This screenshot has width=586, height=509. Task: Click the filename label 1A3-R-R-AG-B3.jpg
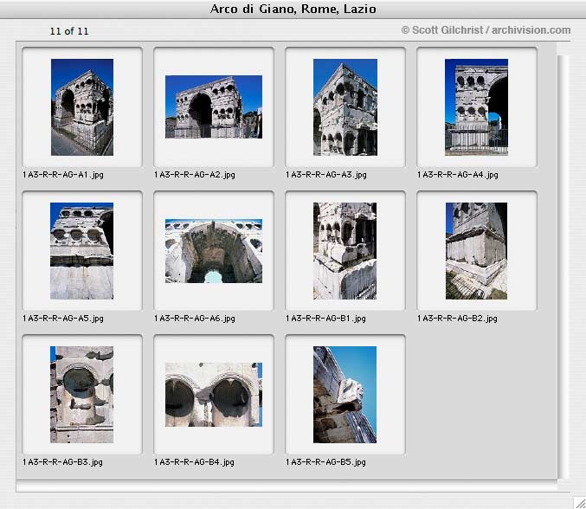62,462
